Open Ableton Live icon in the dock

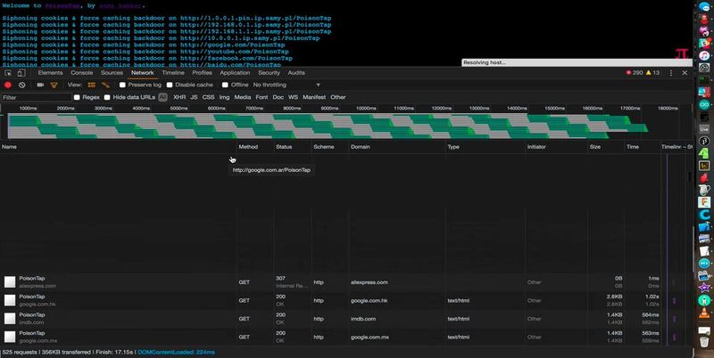click(x=704, y=129)
